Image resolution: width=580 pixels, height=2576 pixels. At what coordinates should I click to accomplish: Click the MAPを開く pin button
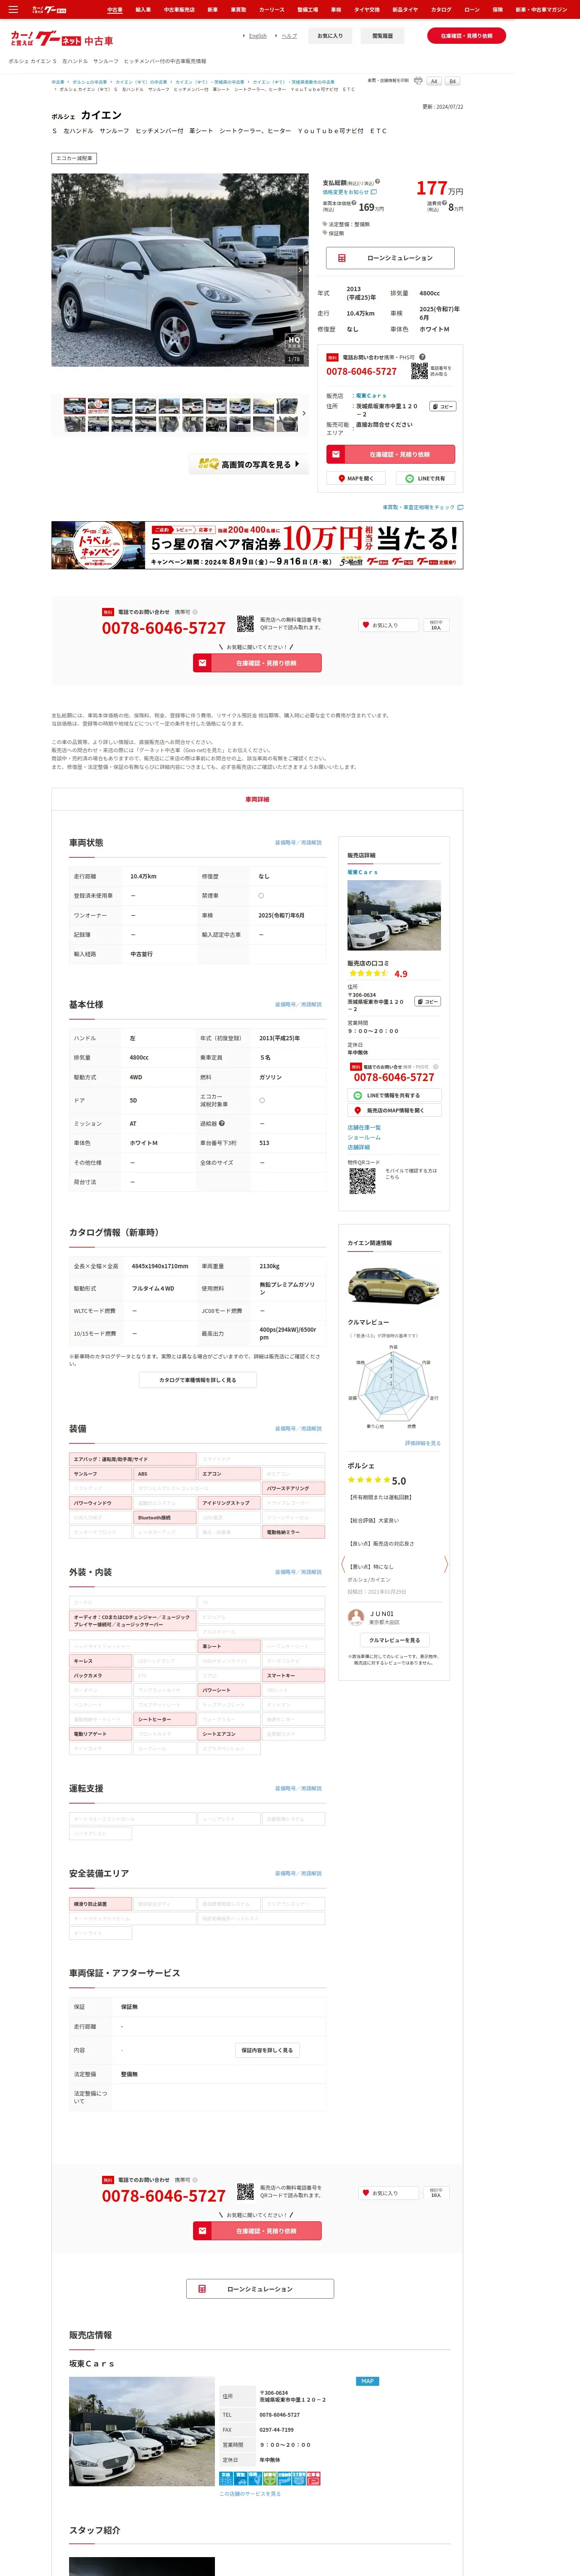[x=356, y=478]
